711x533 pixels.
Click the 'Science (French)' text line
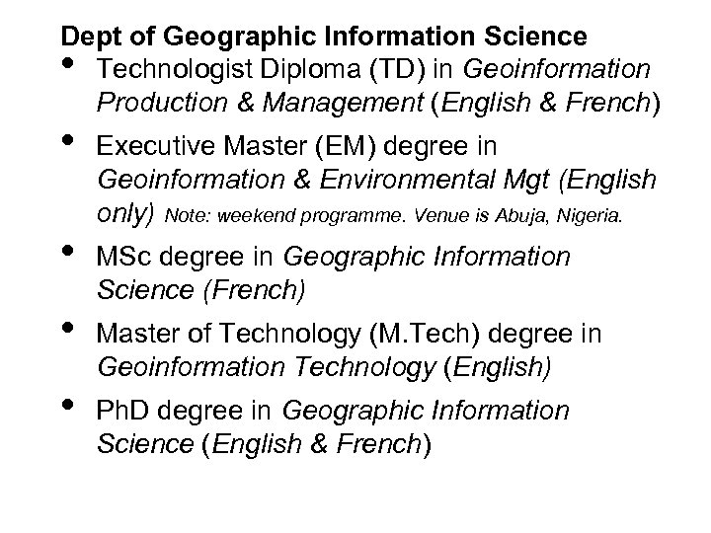pyautogui.click(x=200, y=291)
